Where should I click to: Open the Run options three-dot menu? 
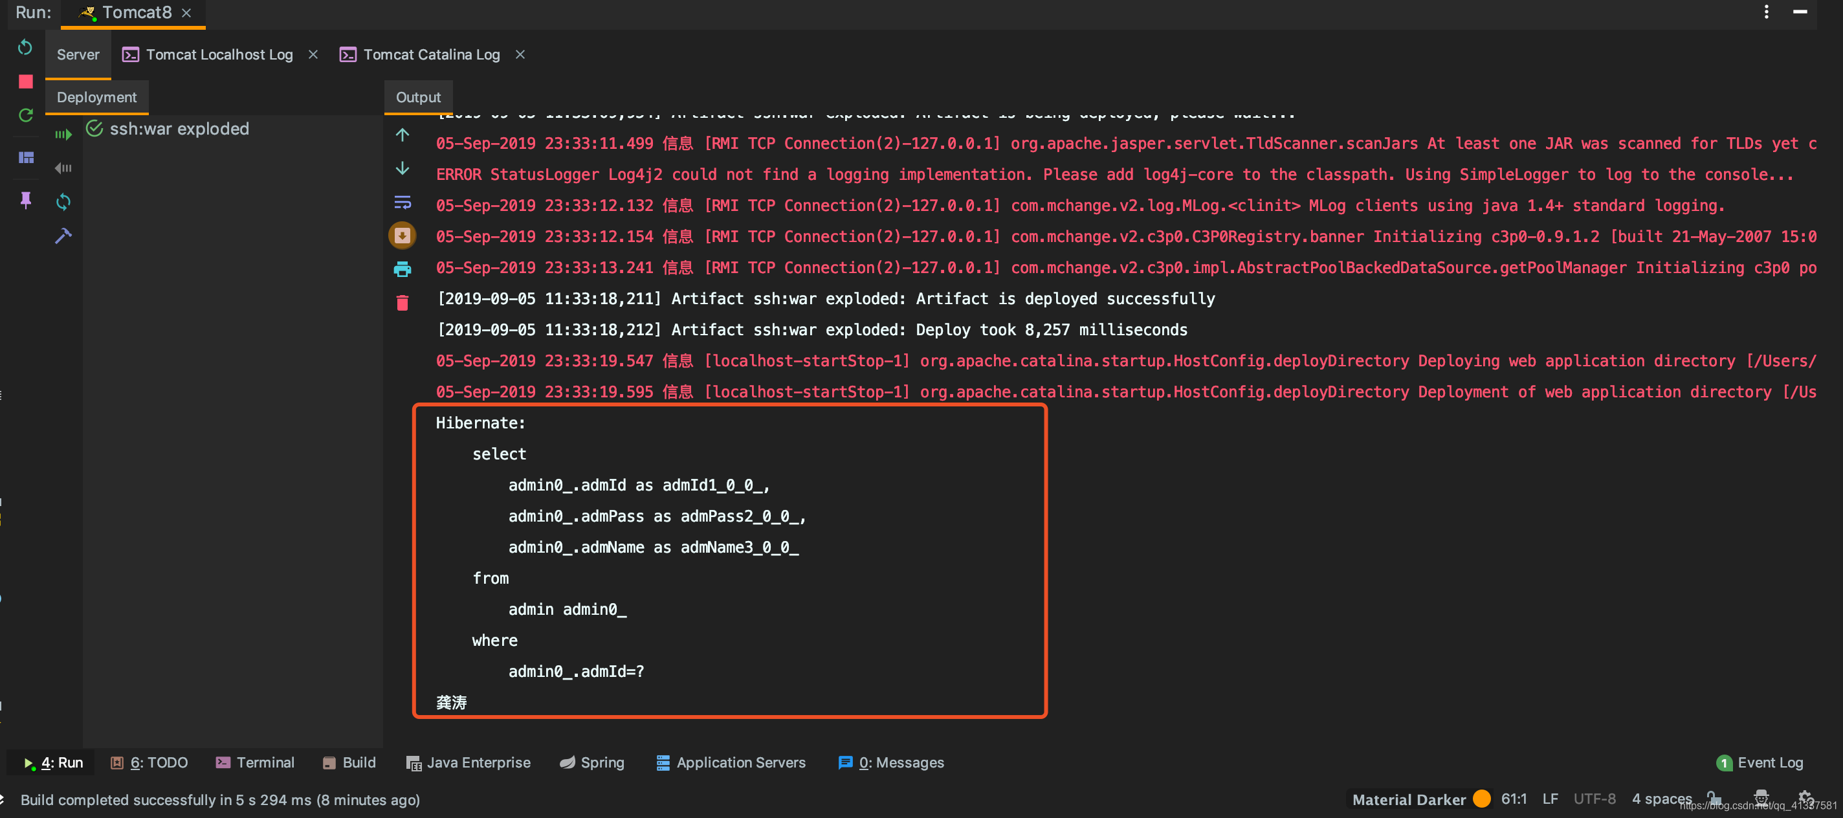pyautogui.click(x=1767, y=12)
